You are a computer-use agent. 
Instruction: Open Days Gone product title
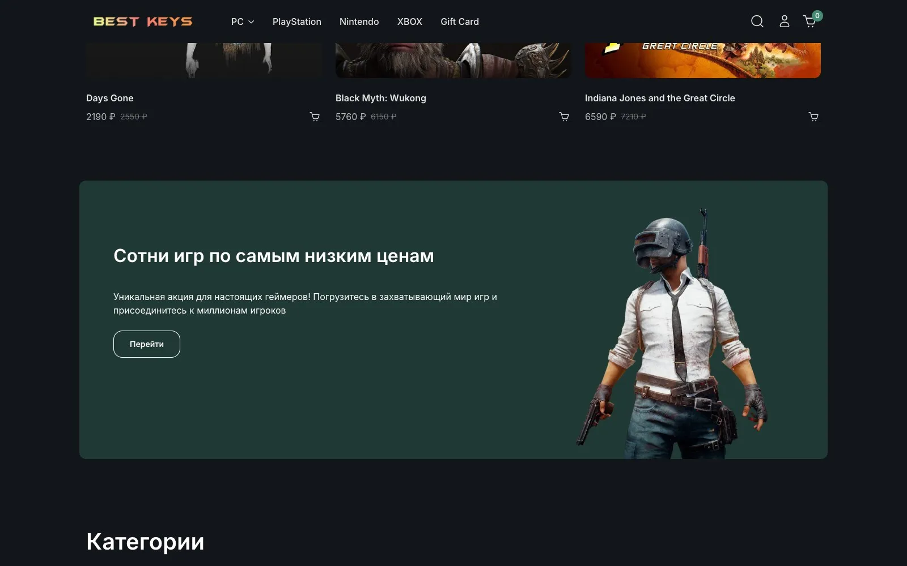coord(110,98)
